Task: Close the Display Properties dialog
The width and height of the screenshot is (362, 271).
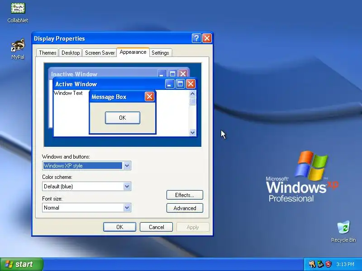Action: 207,38
